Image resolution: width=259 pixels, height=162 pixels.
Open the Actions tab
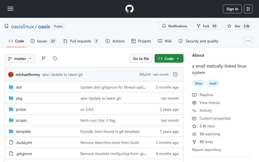115,41
